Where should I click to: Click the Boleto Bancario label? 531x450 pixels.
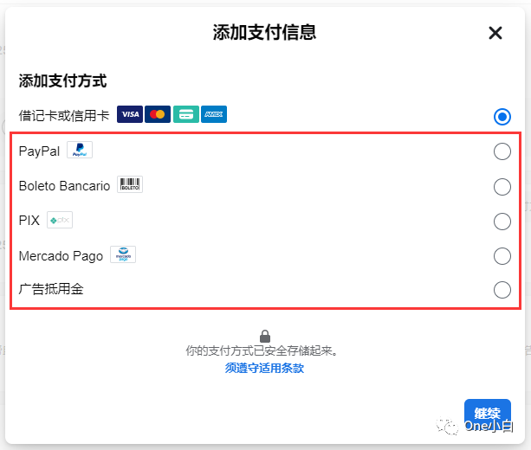click(64, 186)
